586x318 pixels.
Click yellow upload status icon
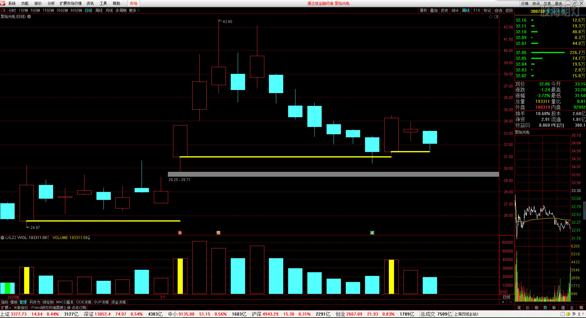(x=568, y=314)
